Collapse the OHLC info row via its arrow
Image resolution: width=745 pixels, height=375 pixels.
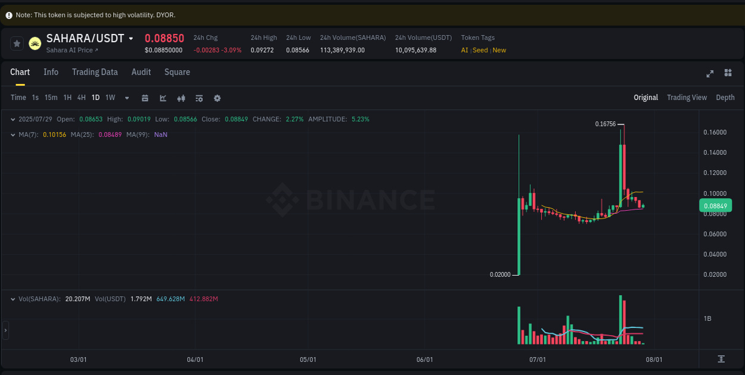point(12,119)
